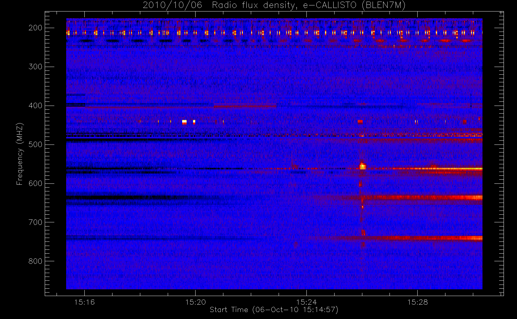The width and height of the screenshot is (517, 319).
Task: Click the 300 frequency tick label
Action: pyautogui.click(x=35, y=67)
